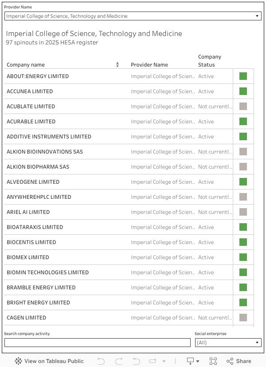The height and width of the screenshot is (367, 266).
Task: Select BRAMBLE ENERGY LIMITED company name
Action: point(41,288)
